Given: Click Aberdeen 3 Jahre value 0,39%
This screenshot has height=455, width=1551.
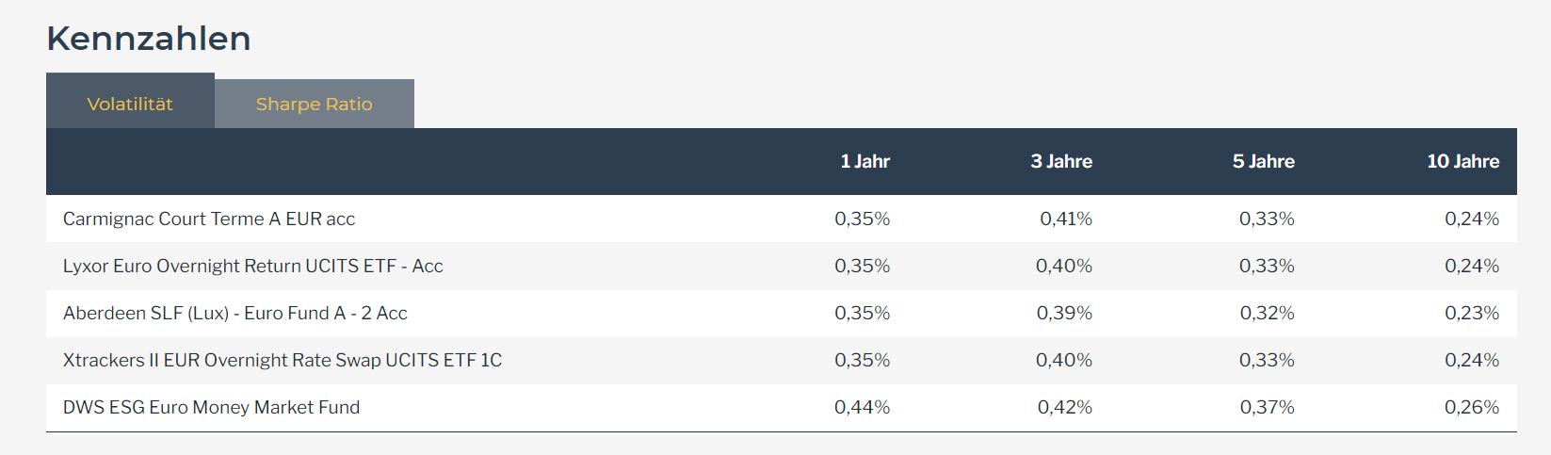Looking at the screenshot, I should (1064, 313).
